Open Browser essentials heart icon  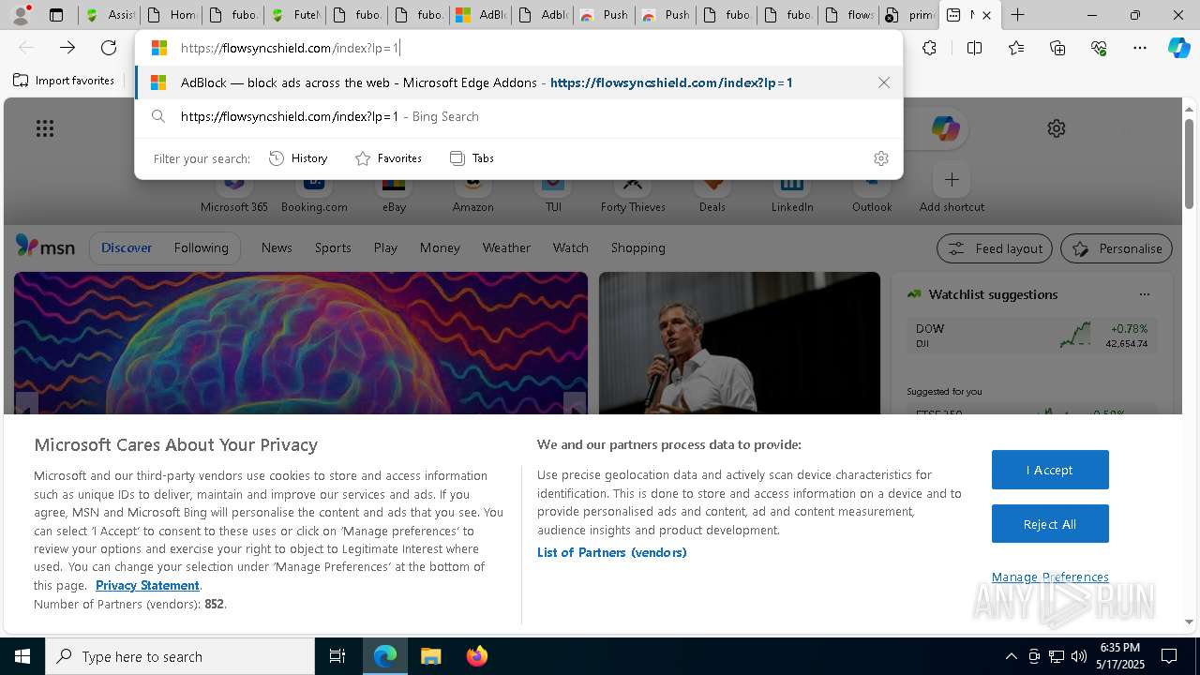1099,48
